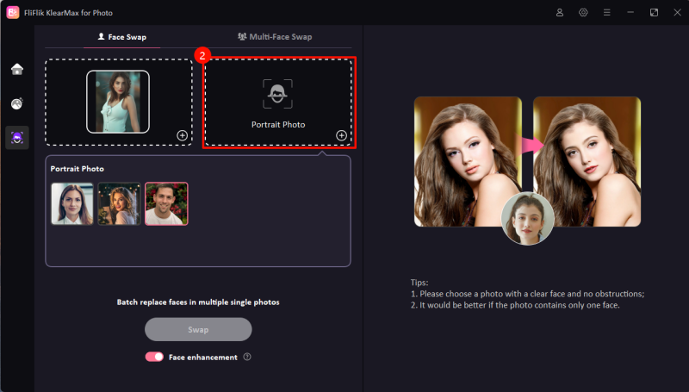Click the Face enhancement help icon
The height and width of the screenshot is (392, 689).
[x=247, y=357]
